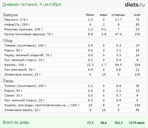The height and width of the screenshot is (128, 148).
Task: Click the 'белки' column header
Action: (x=90, y=15)
